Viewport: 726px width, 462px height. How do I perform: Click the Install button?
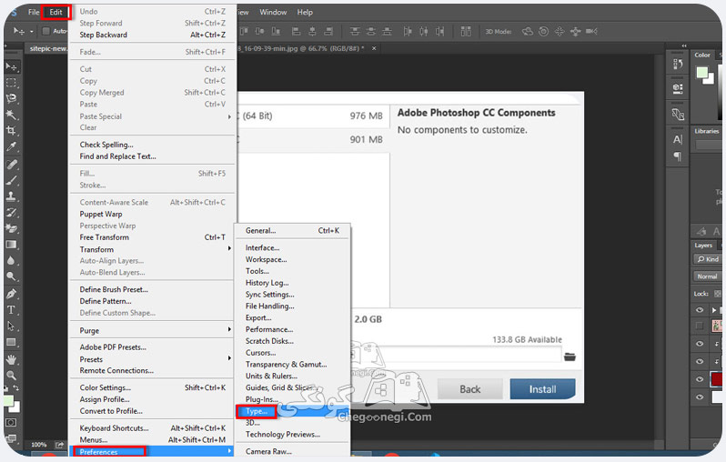pyautogui.click(x=542, y=389)
